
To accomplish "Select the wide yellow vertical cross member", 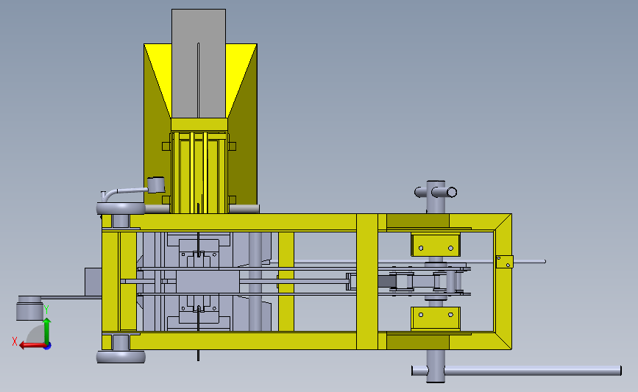I will pos(367,282).
